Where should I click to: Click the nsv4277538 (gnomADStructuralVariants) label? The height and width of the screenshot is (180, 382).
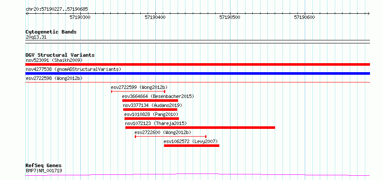(x=73, y=69)
